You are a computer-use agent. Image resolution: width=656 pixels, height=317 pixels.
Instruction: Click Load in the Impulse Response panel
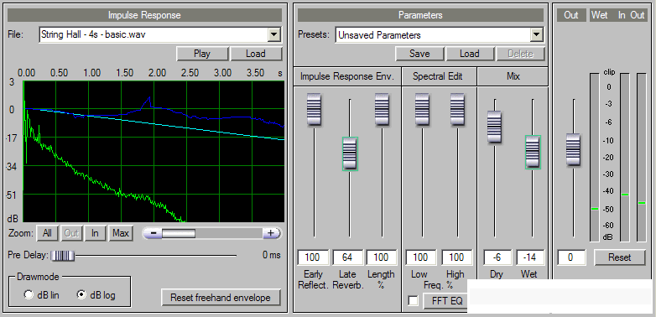point(256,54)
